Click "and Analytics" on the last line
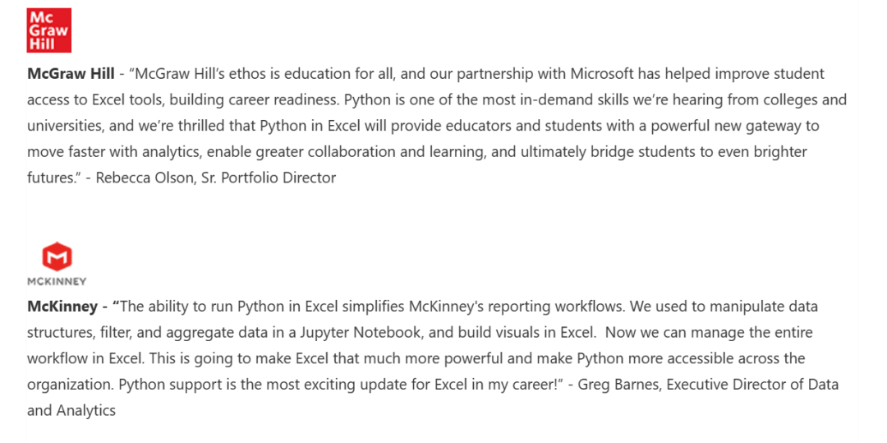887x443 pixels. 71,410
